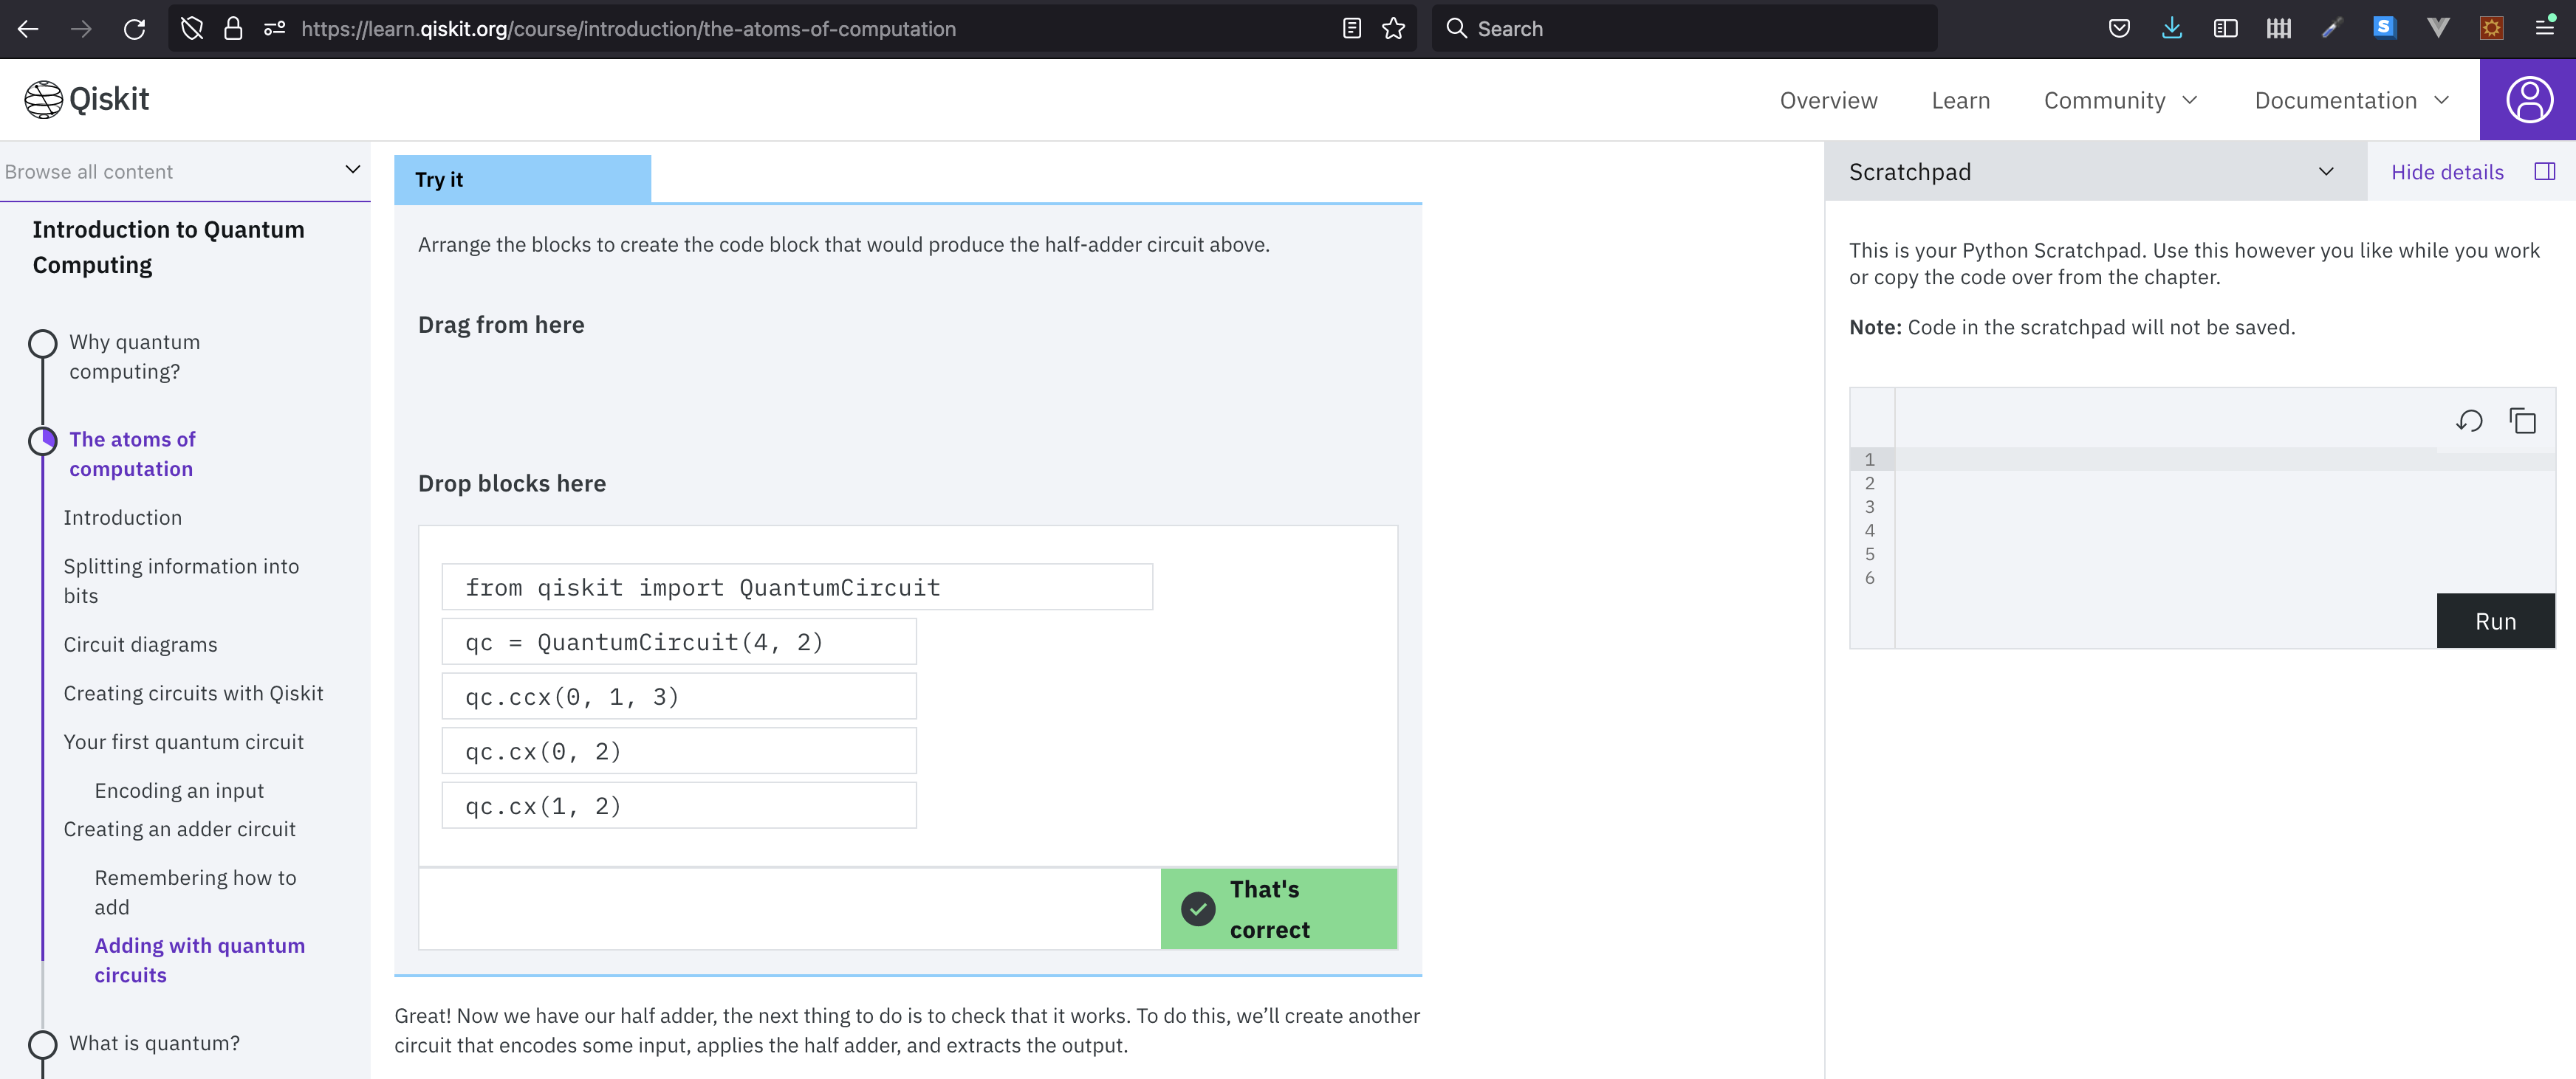Select Learn in the top navigation

(x=1959, y=100)
